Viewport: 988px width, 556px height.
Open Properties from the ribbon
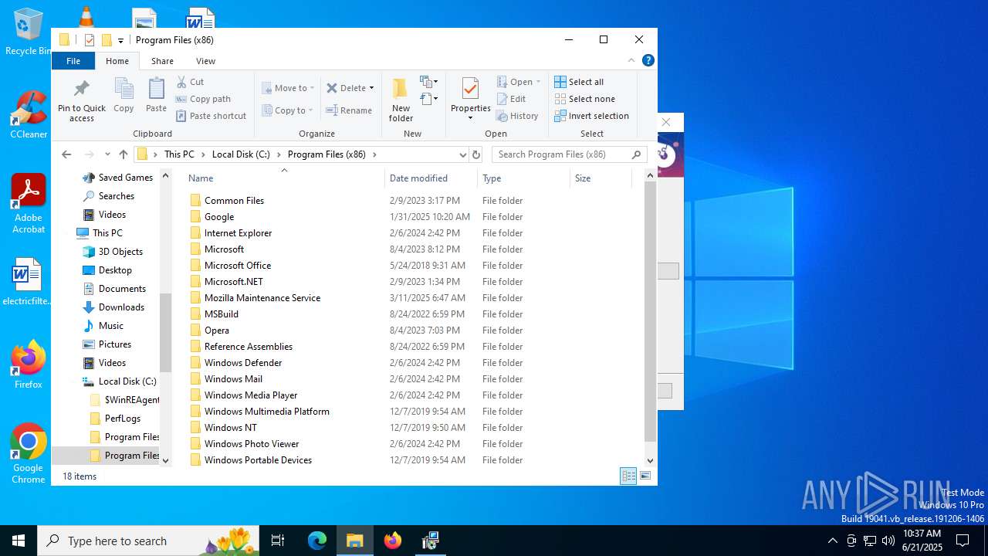coord(471,100)
